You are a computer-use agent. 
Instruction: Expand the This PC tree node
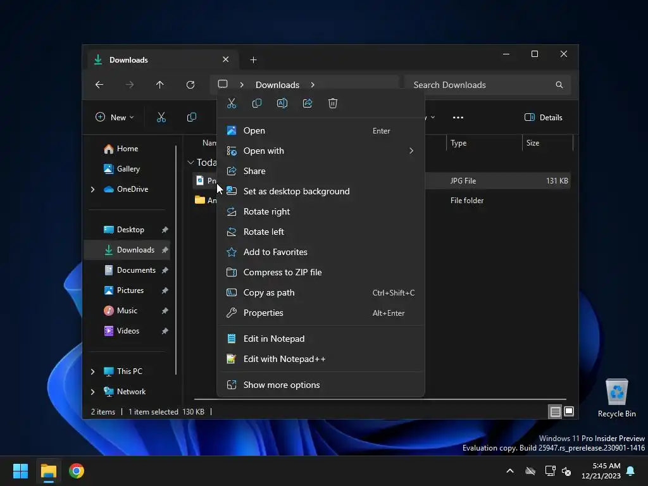pyautogui.click(x=92, y=371)
